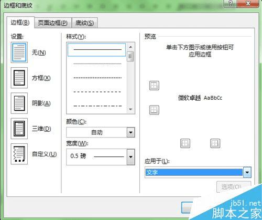Screen dimensions: 262x220
Task: Click the 选项(O) options button
Action: click(234, 187)
